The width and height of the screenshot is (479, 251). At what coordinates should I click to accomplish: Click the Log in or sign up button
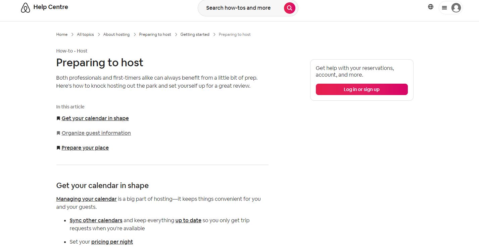pos(362,89)
